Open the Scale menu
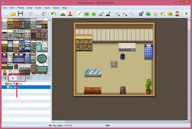The image size is (192, 129). [38, 8]
